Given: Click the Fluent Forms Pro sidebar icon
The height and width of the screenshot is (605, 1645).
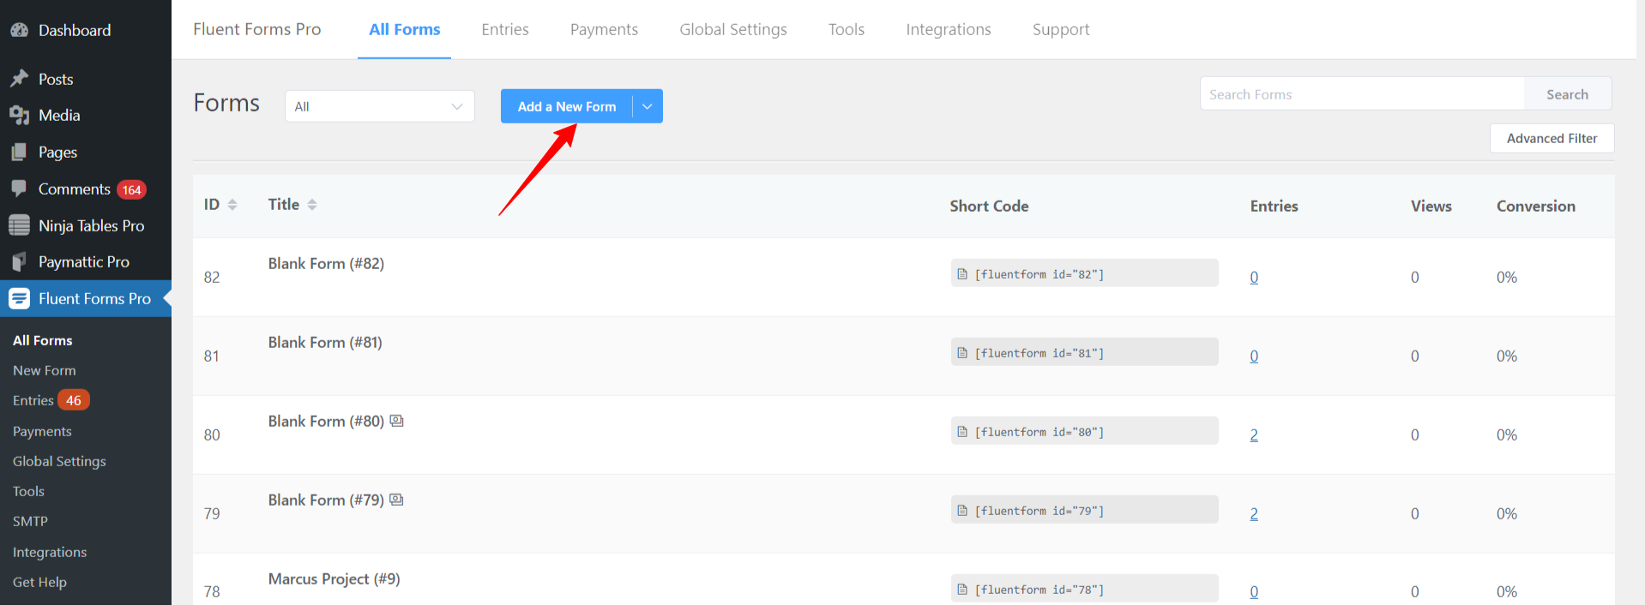Looking at the screenshot, I should [x=20, y=298].
